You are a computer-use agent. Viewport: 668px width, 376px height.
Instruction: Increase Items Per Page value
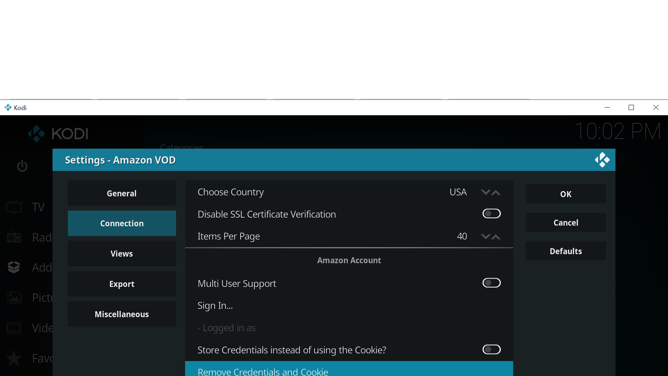(x=496, y=236)
